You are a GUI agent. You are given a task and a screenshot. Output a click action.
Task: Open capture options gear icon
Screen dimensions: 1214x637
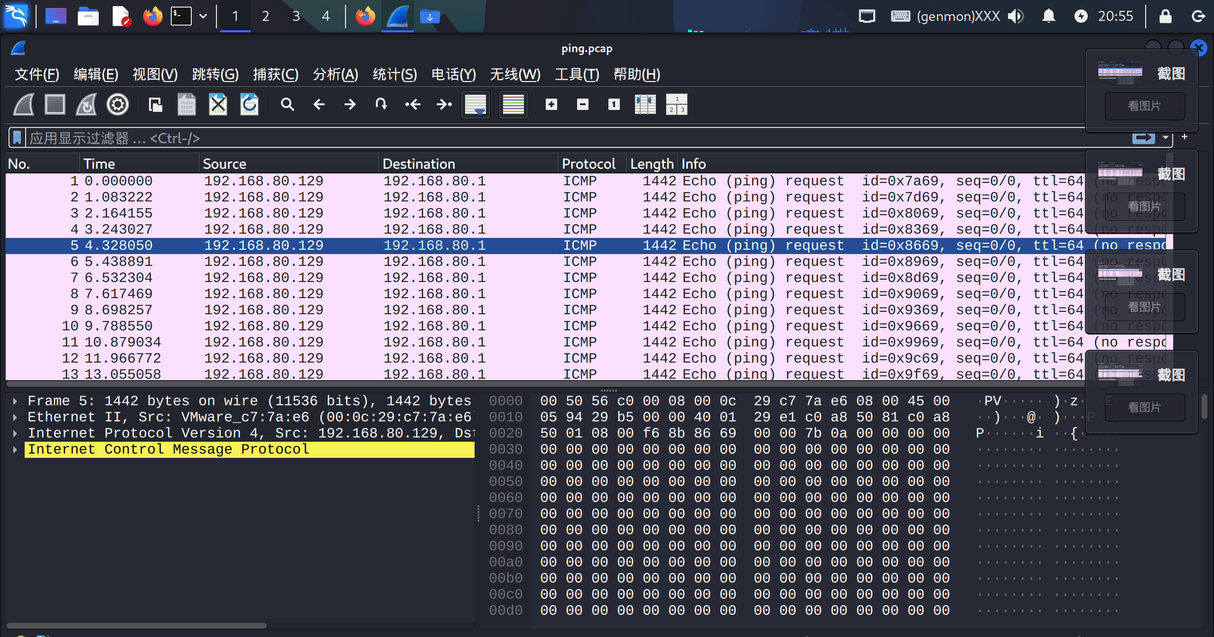tap(118, 104)
